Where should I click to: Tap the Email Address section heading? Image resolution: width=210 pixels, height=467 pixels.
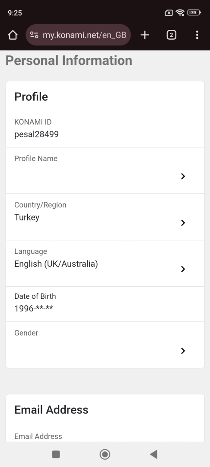pos(51,410)
